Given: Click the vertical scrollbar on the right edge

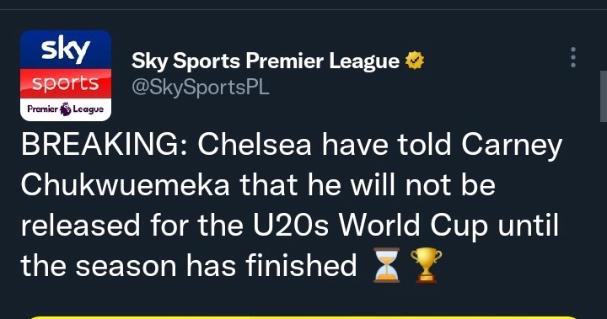Looking at the screenshot, I should click(x=603, y=97).
